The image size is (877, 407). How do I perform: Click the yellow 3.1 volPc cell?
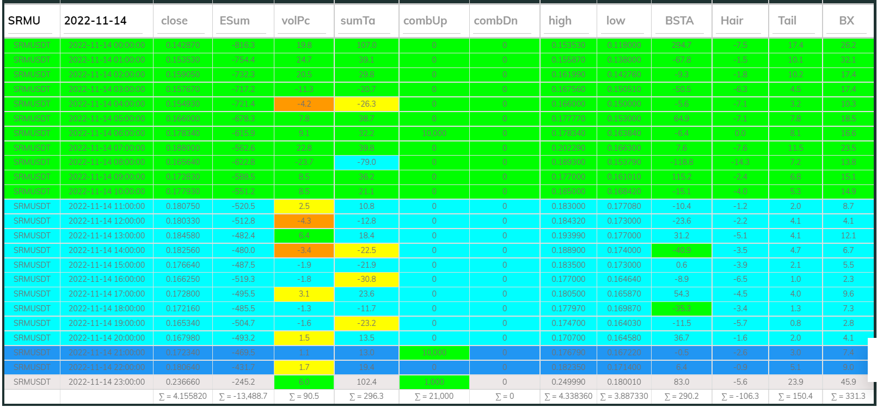304,294
